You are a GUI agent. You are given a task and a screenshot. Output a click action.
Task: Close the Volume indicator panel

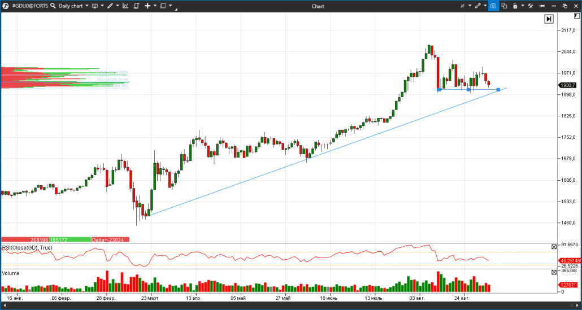554,272
